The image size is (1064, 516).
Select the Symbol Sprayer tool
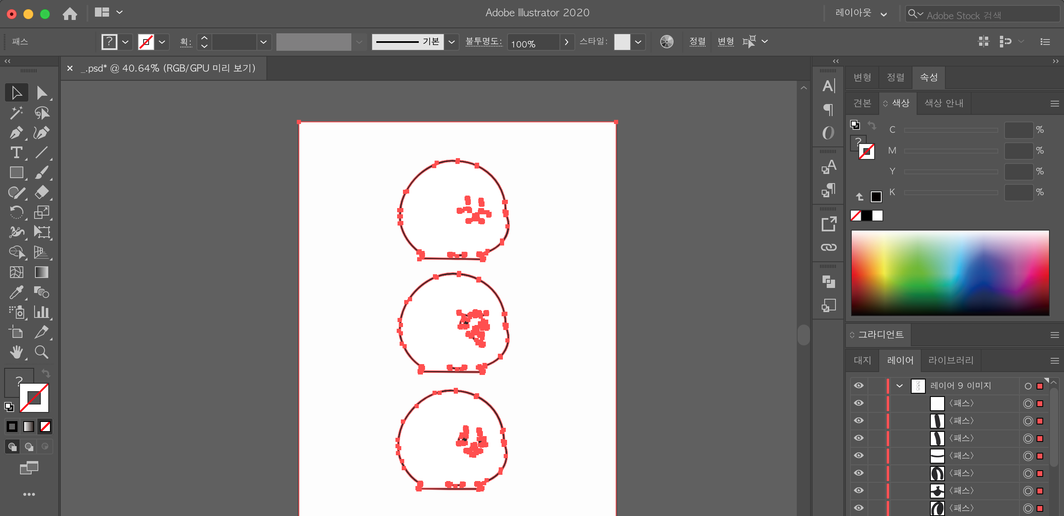pos(17,312)
